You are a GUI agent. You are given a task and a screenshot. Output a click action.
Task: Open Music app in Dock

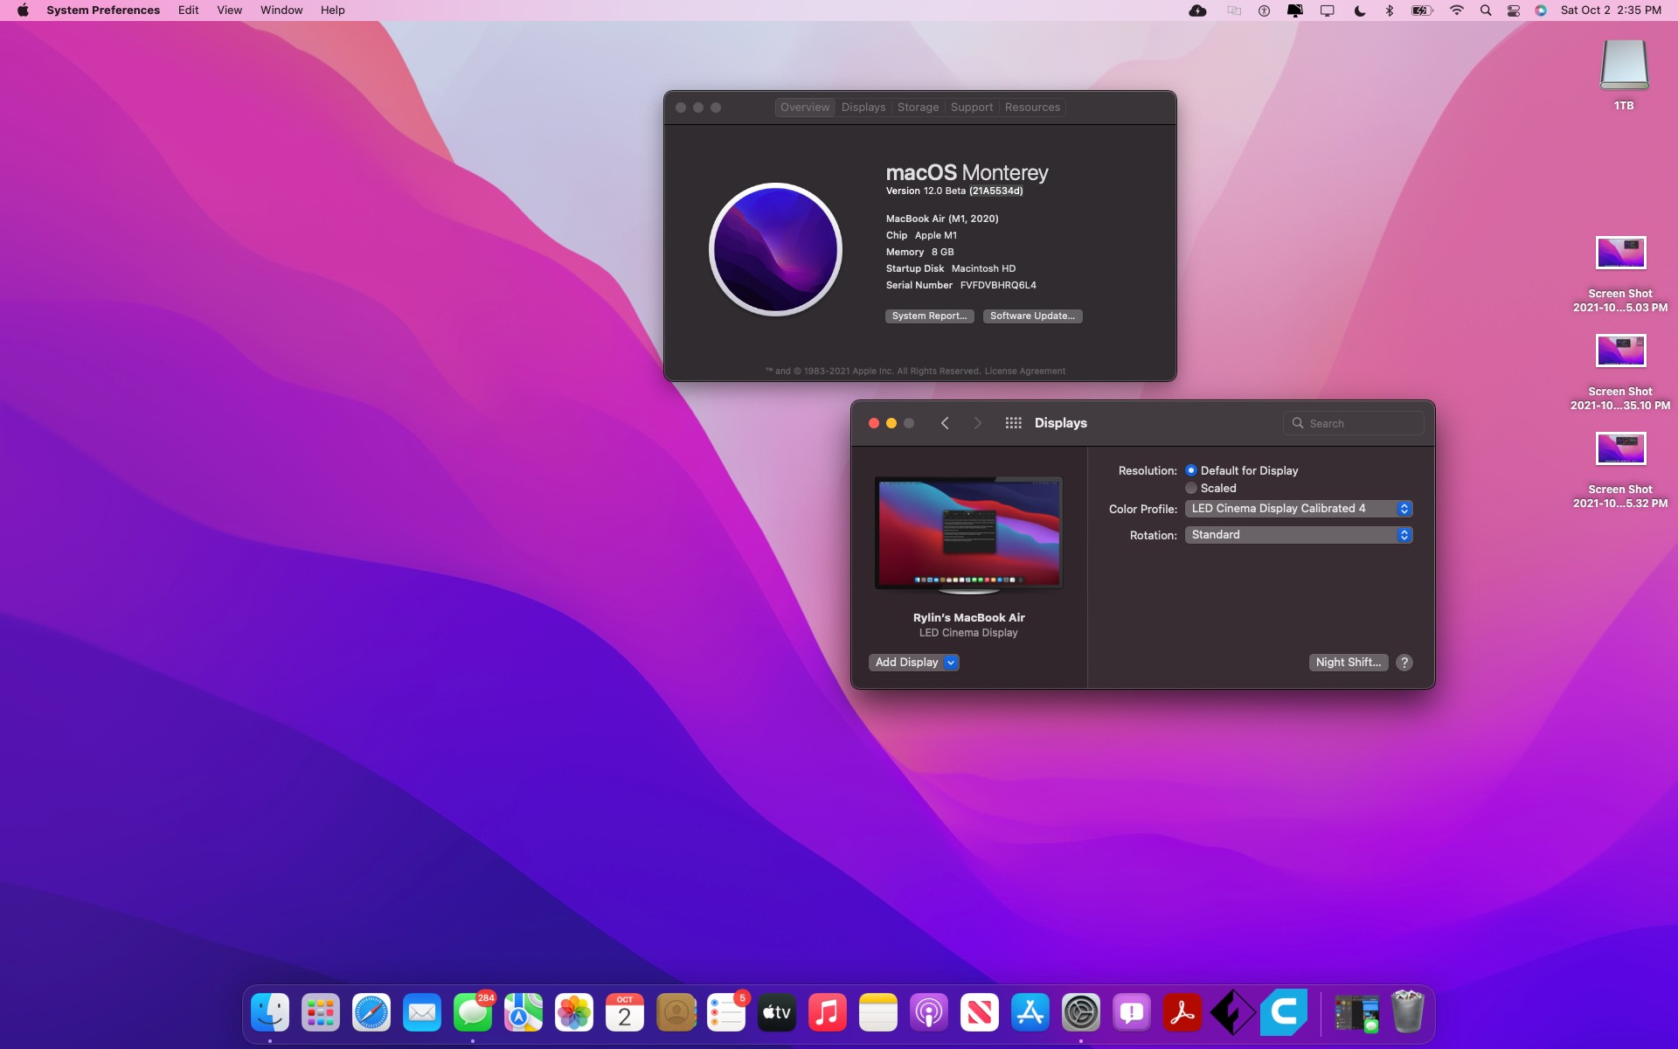828,1013
